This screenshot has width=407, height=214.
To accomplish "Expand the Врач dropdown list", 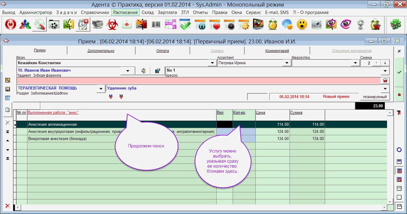I will [x=212, y=63].
